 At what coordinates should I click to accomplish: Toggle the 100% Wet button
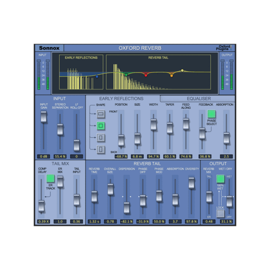point(220,179)
